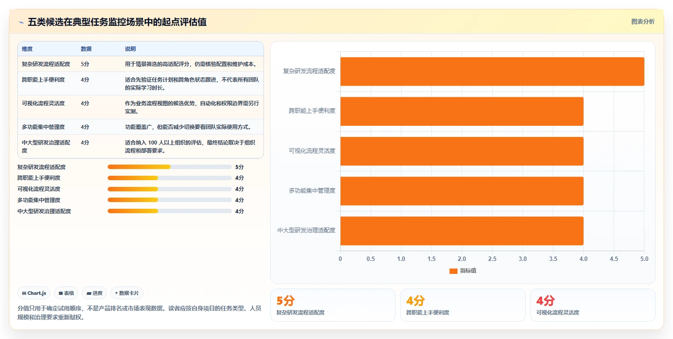Viewport: 673px width, 339px height.
Task: Click progress bar for 跨职能上手便利度
Action: pos(170,178)
